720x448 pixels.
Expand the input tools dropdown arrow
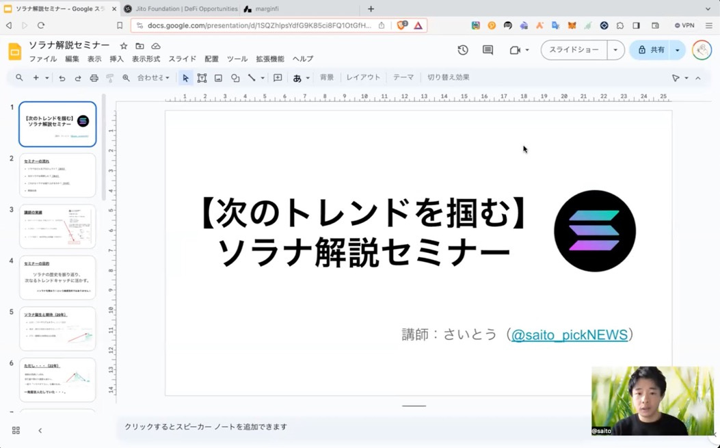[x=308, y=78]
